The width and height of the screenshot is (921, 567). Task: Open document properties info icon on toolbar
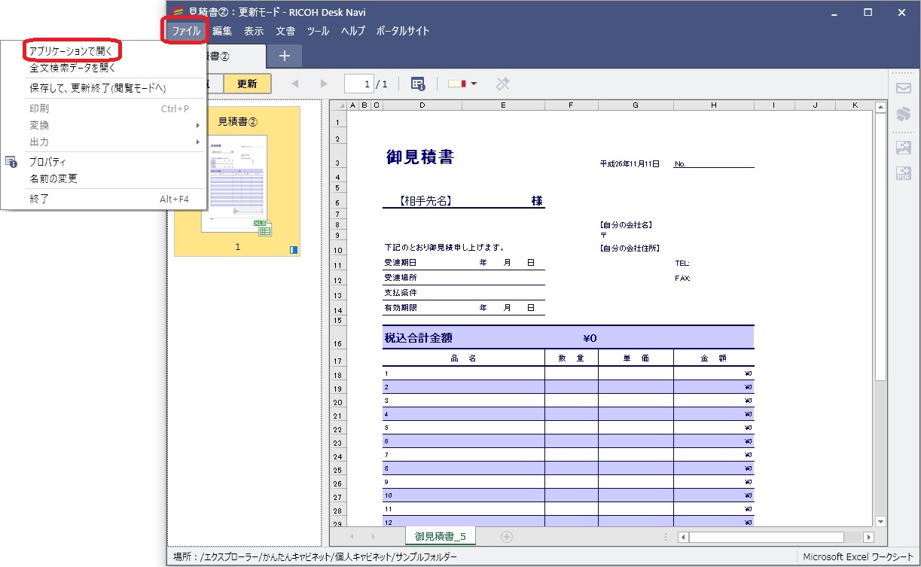click(418, 84)
